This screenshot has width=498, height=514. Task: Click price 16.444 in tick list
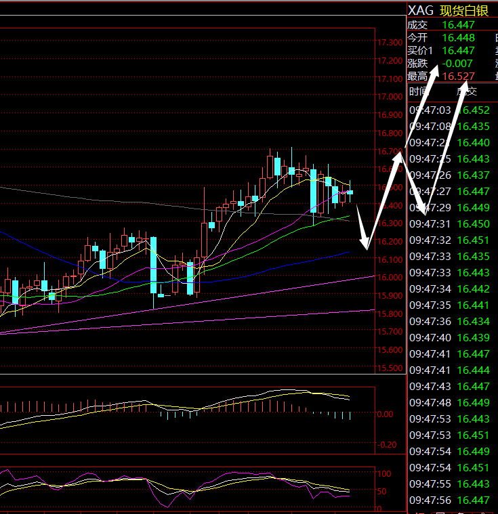point(474,370)
